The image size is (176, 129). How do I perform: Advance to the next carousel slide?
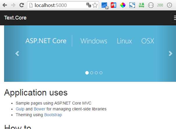tap(170, 54)
